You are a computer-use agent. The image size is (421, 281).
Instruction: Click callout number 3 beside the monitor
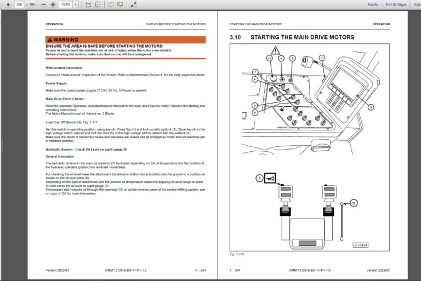pos(371,107)
